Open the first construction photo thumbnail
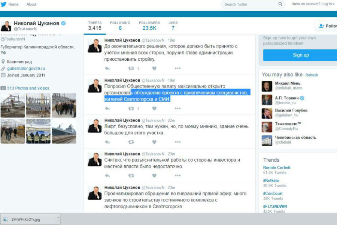 tap(12, 105)
